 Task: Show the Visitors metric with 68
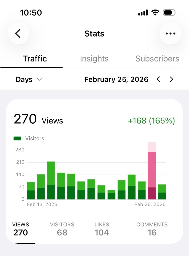click(62, 229)
